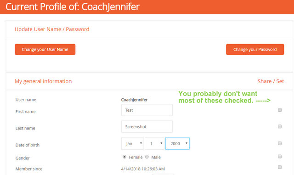
Task: Expand the birth day dropdown
Action: 154,143
